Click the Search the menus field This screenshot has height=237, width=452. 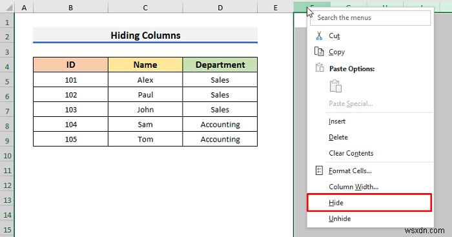click(x=371, y=17)
